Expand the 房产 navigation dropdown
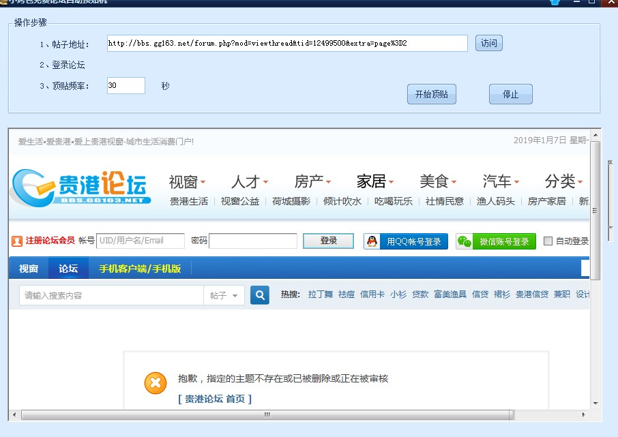The width and height of the screenshot is (618, 437). pyautogui.click(x=313, y=181)
